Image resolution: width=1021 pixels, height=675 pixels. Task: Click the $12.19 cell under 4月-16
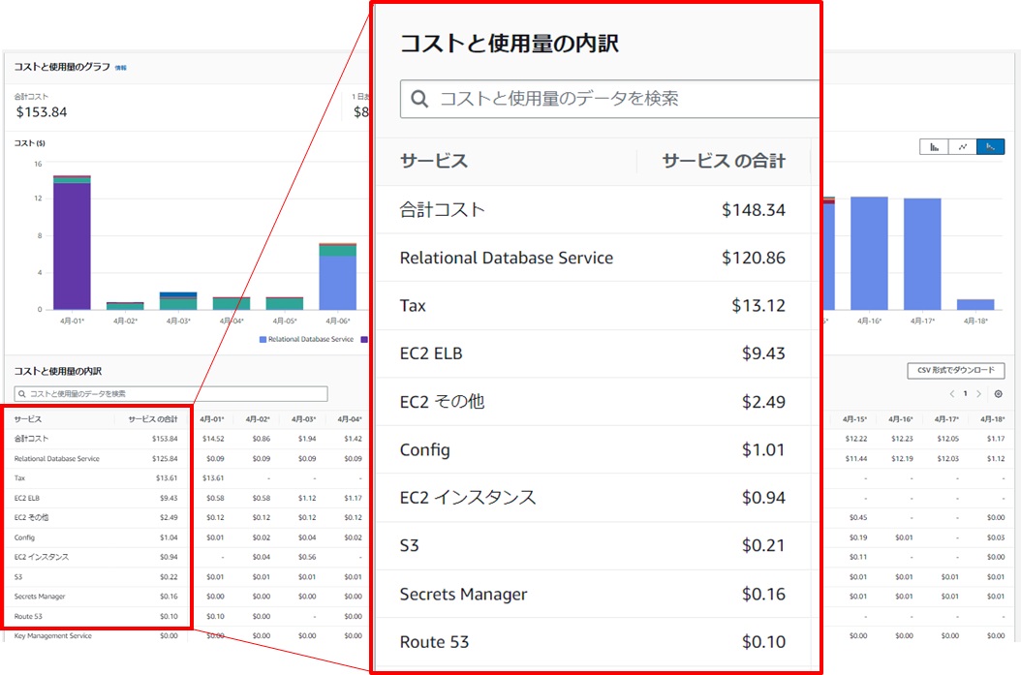pos(903,458)
